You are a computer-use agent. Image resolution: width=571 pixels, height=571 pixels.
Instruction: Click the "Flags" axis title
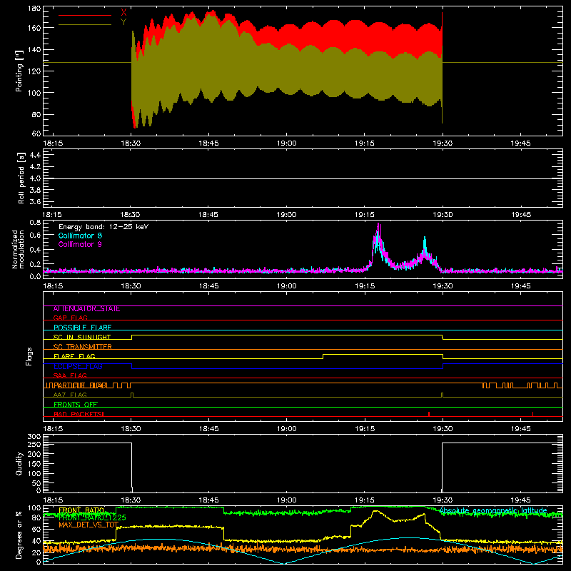29,356
